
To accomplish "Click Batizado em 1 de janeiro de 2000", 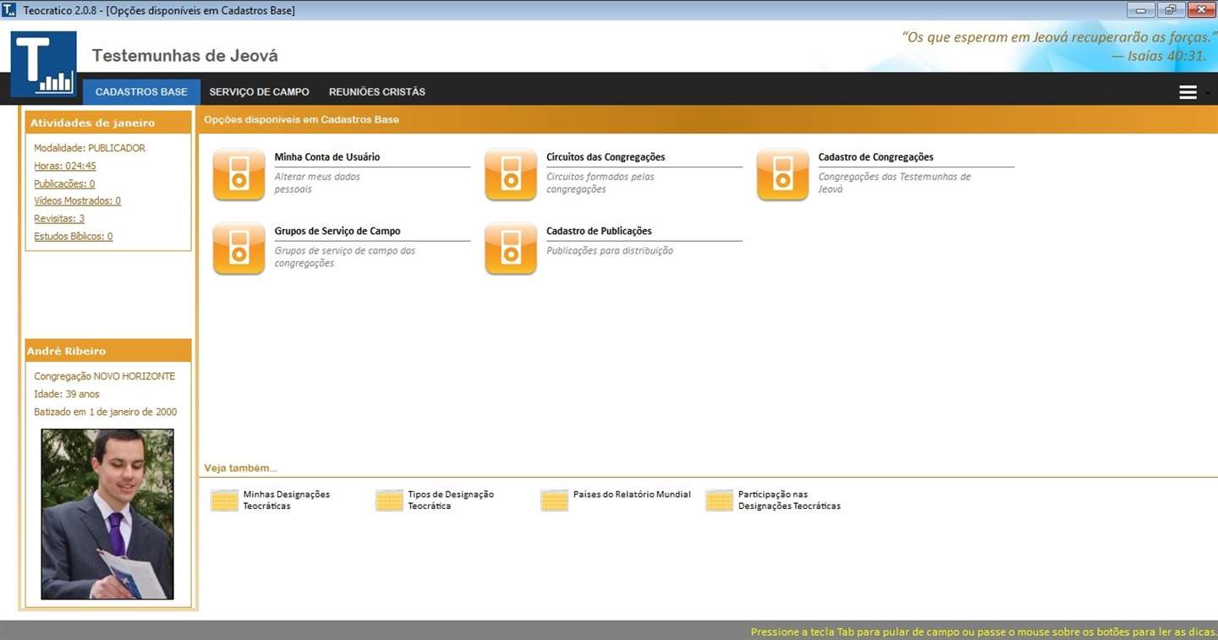I will [x=106, y=412].
